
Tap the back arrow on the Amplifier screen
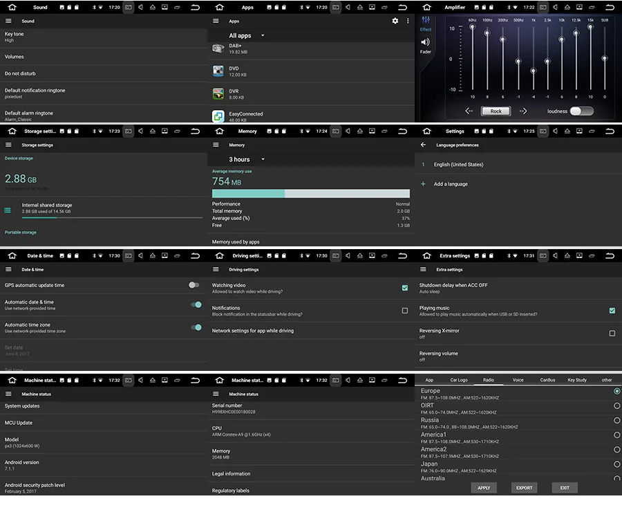pos(610,7)
